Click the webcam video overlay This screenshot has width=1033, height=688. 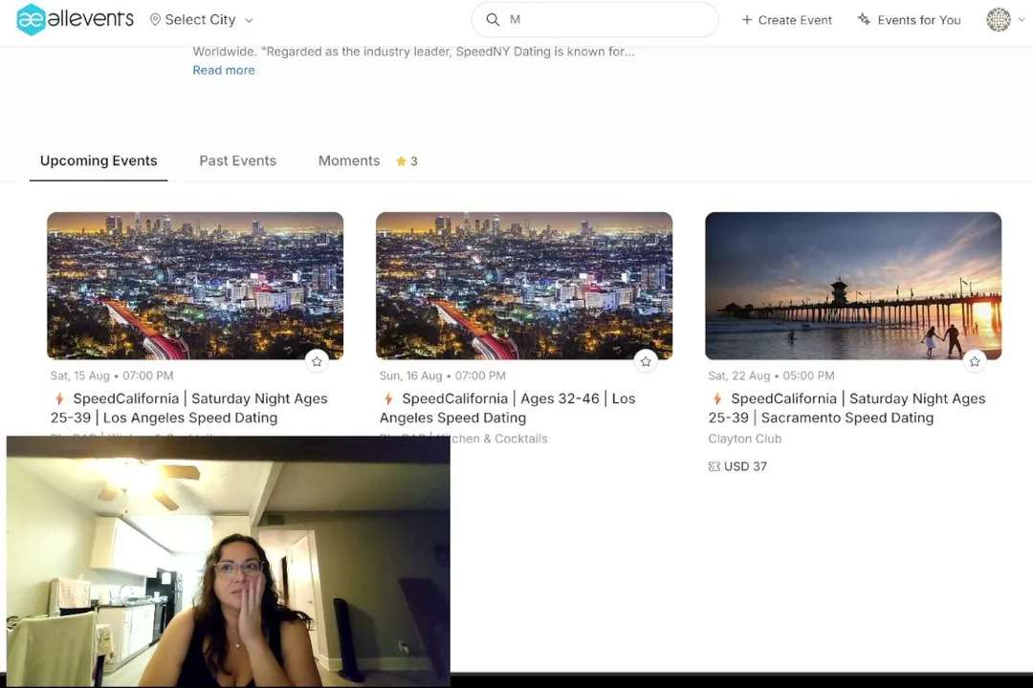229,561
